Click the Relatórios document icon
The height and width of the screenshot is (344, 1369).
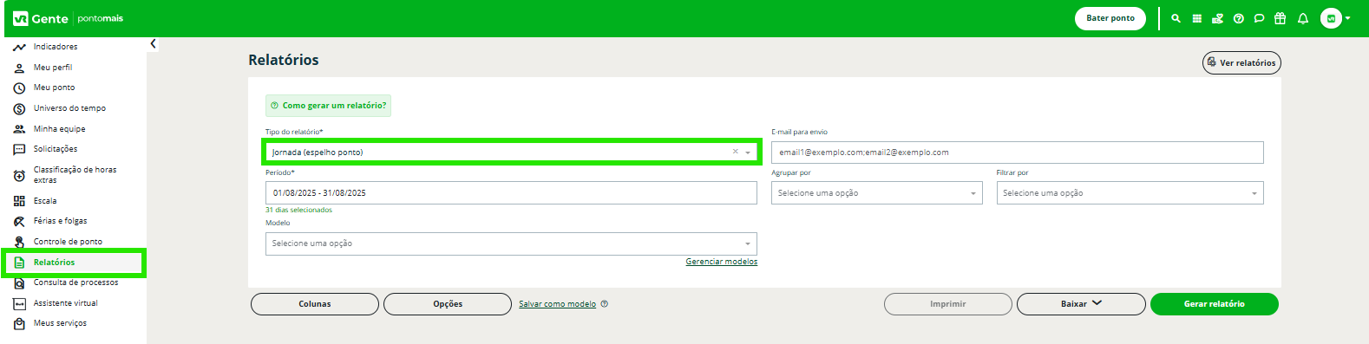[x=19, y=263]
